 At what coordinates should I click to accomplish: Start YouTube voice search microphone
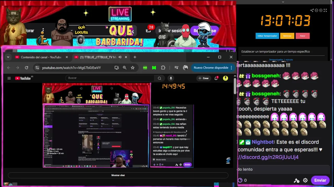[171, 78]
